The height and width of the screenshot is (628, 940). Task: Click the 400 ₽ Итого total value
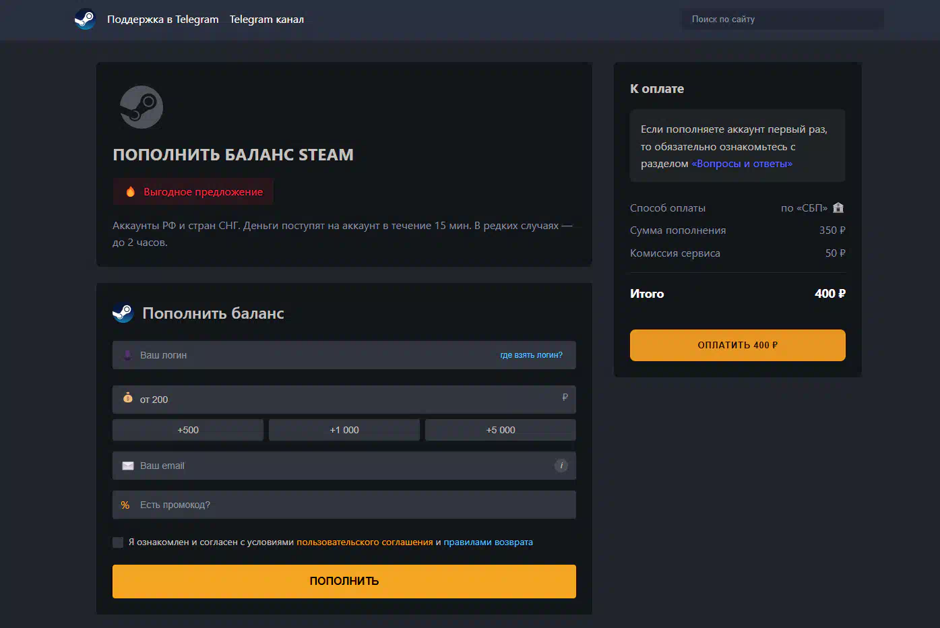pos(830,294)
